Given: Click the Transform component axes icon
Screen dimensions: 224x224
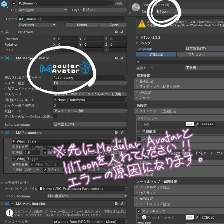Looking at the screenshot, I should point(7,32).
